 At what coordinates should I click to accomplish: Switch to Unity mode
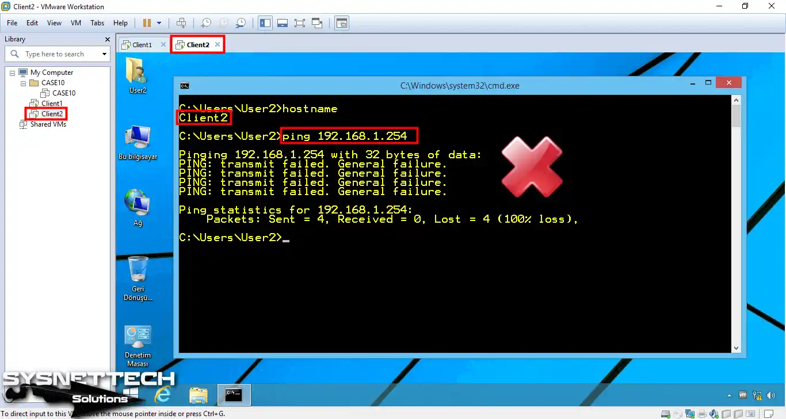(316, 23)
